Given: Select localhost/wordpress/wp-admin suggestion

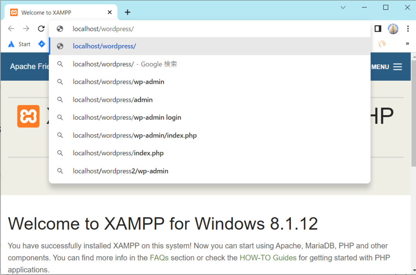Looking at the screenshot, I should [x=118, y=82].
